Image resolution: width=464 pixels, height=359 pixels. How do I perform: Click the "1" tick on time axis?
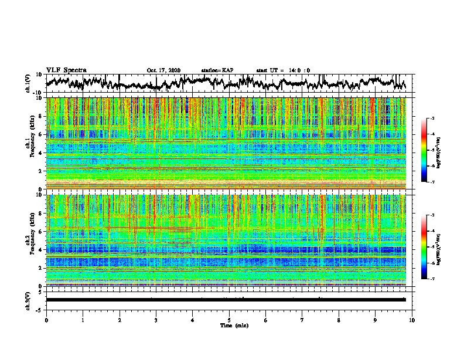[x=83, y=320]
